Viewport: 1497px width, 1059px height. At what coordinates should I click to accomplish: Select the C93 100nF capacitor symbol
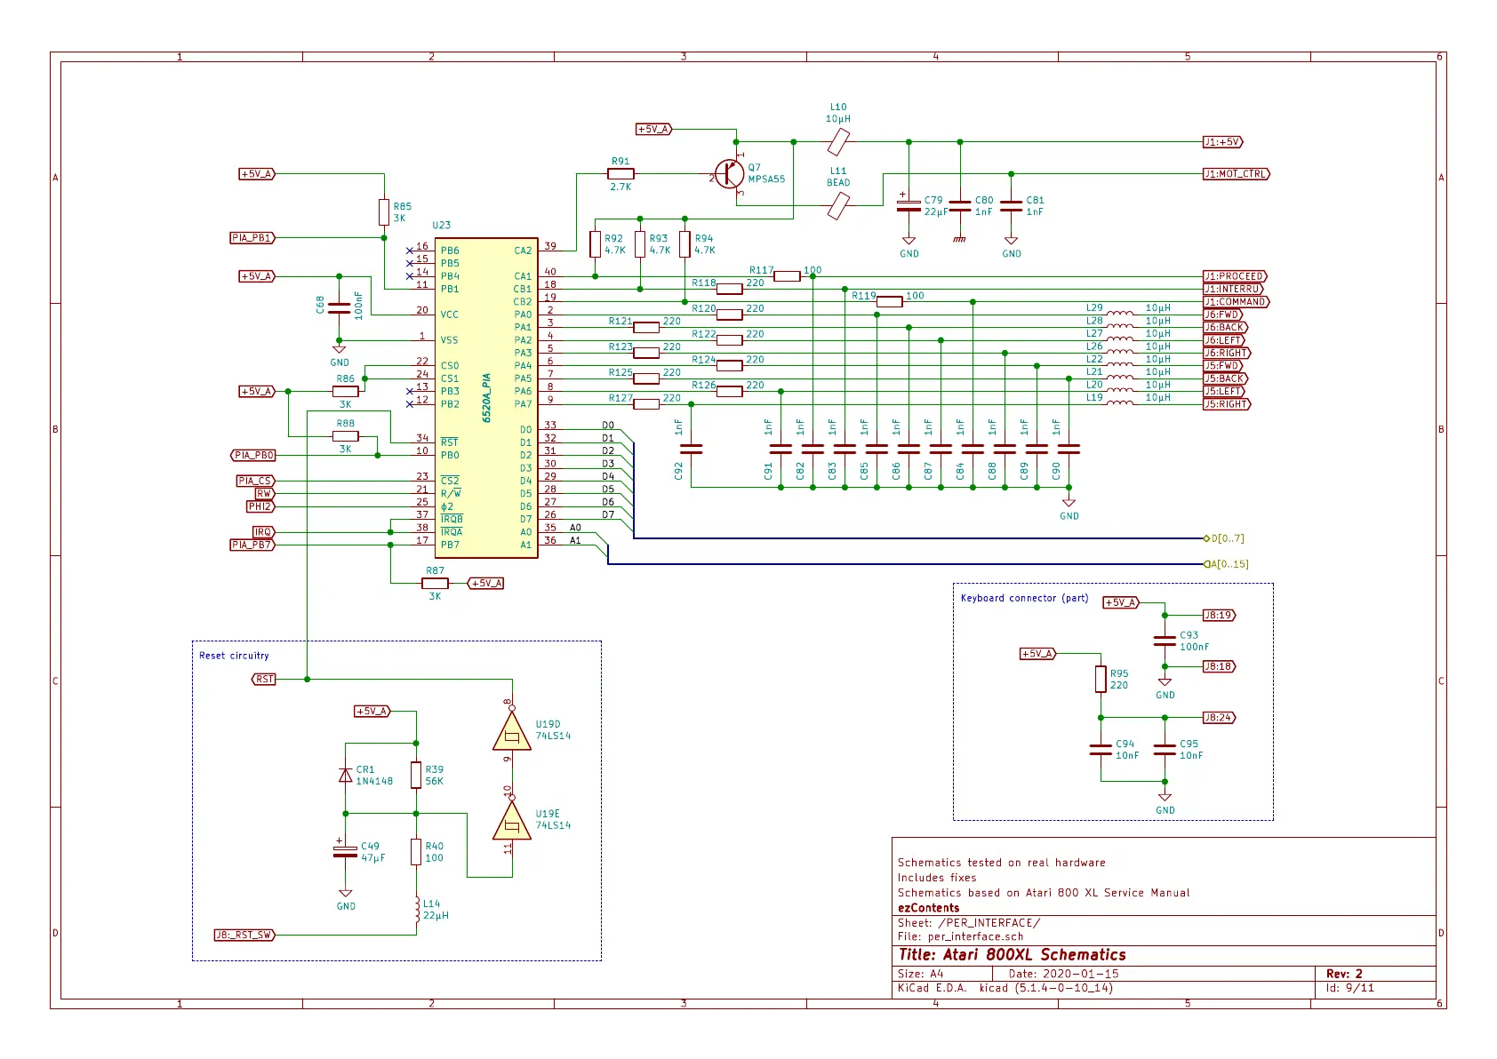[1165, 641]
